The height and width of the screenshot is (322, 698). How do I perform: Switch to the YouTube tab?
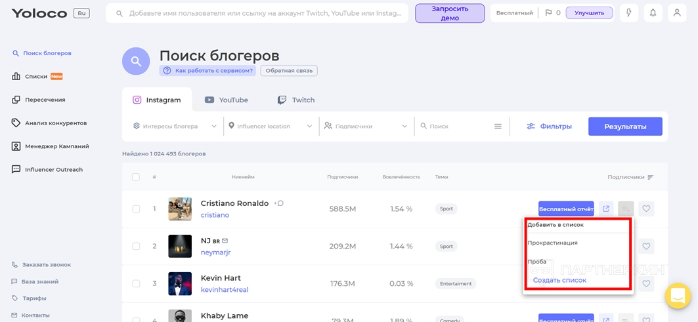[227, 100]
